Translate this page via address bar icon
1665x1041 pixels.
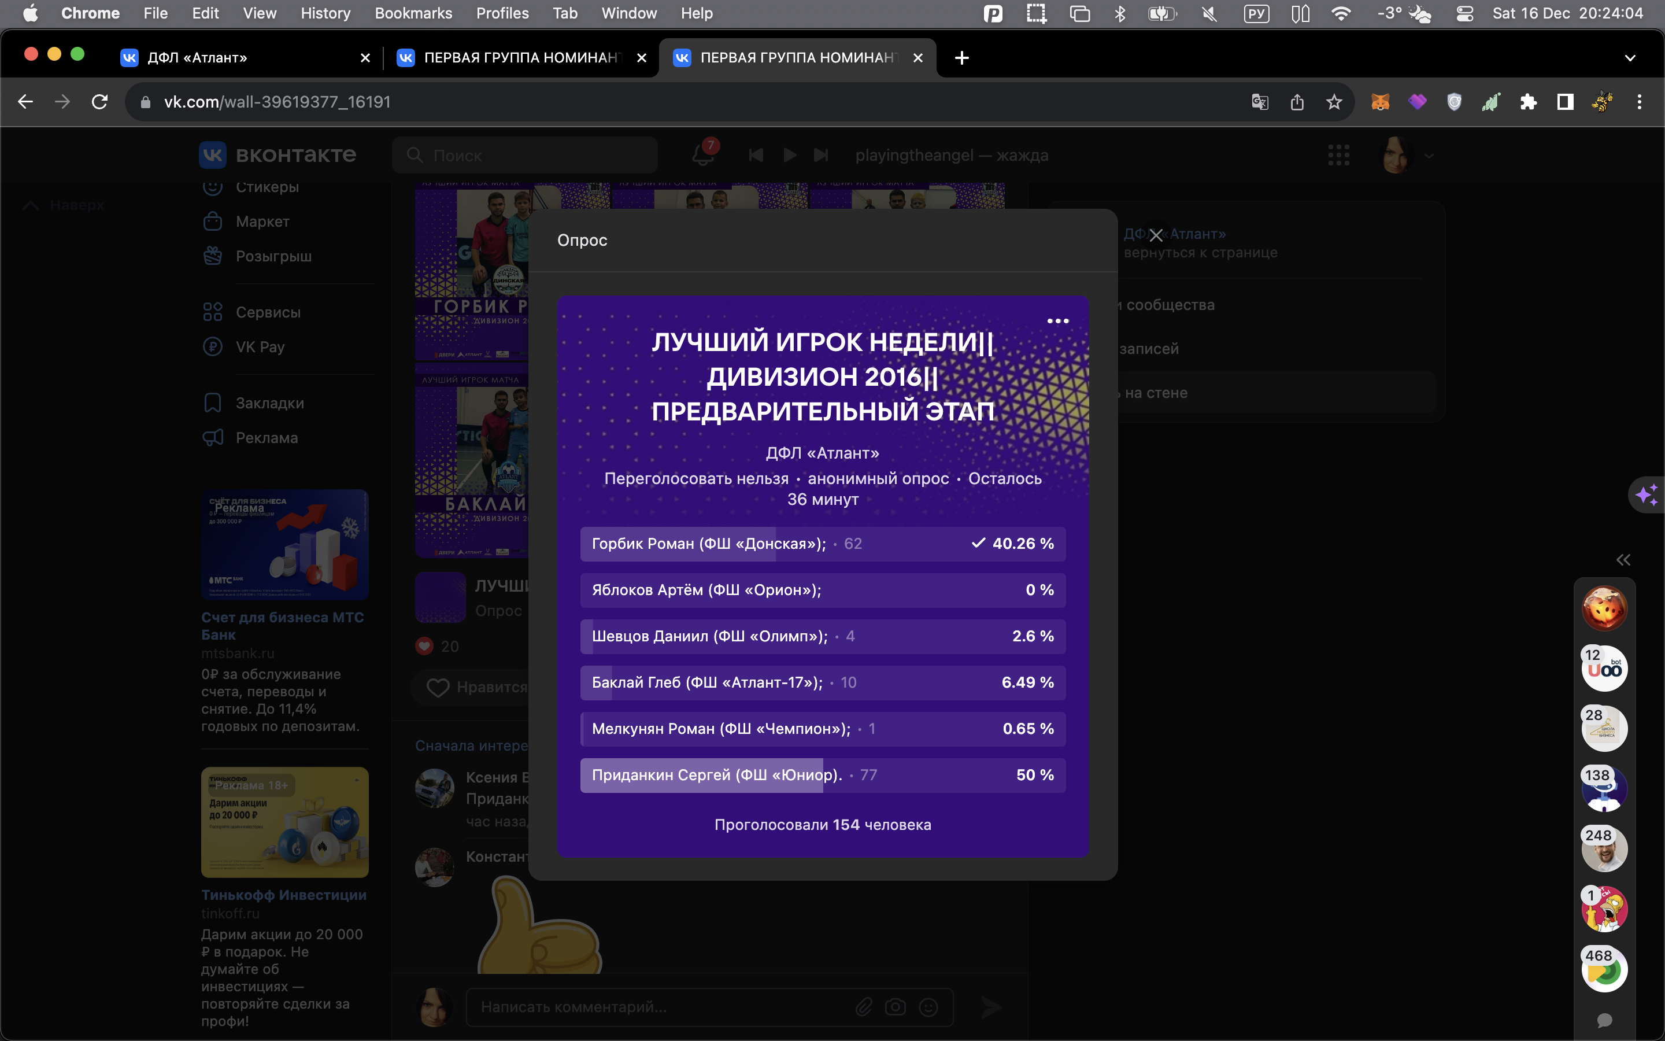(x=1260, y=102)
